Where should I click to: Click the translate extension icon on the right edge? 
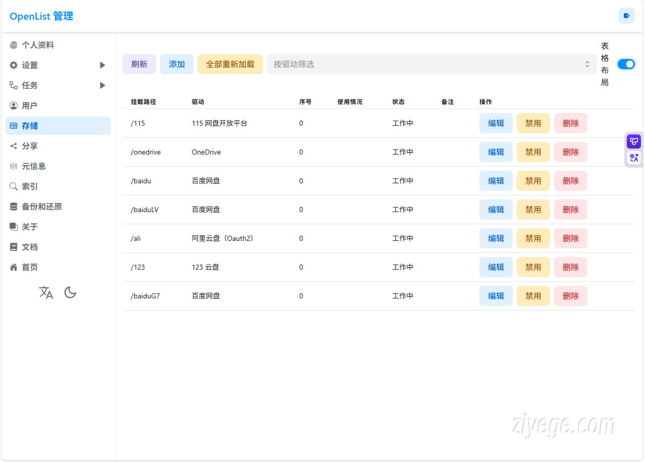pyautogui.click(x=633, y=158)
